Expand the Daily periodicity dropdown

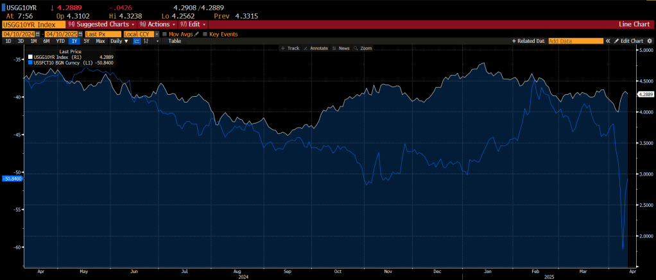[119, 41]
